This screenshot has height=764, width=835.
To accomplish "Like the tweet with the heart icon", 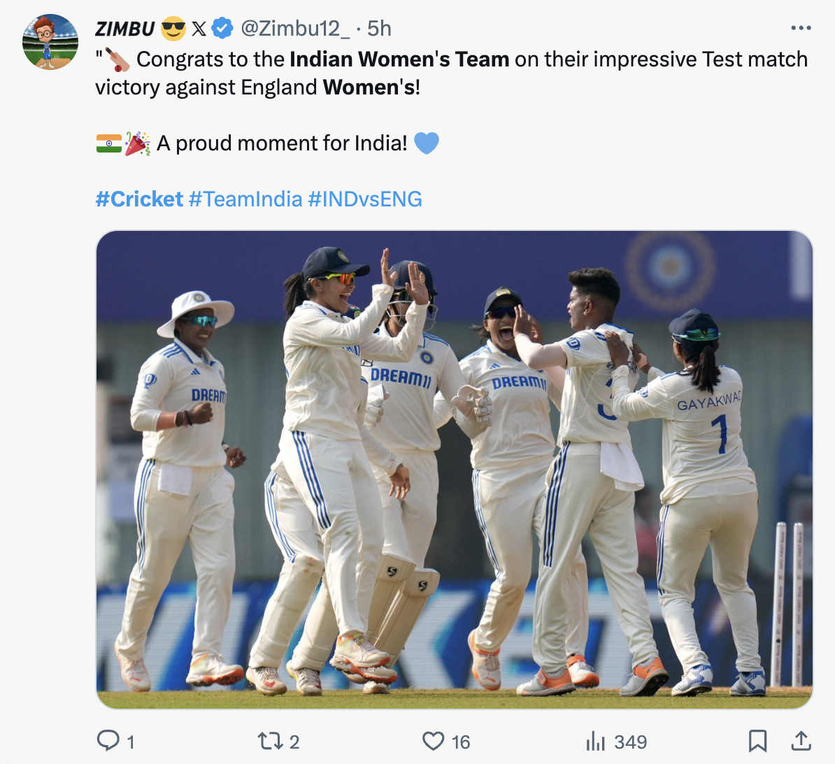I will click(434, 741).
